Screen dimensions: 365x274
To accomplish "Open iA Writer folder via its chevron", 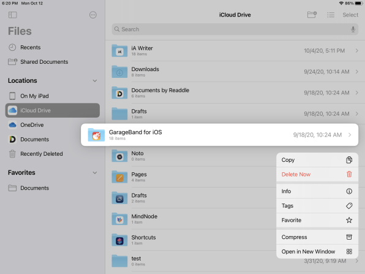I will [356, 50].
